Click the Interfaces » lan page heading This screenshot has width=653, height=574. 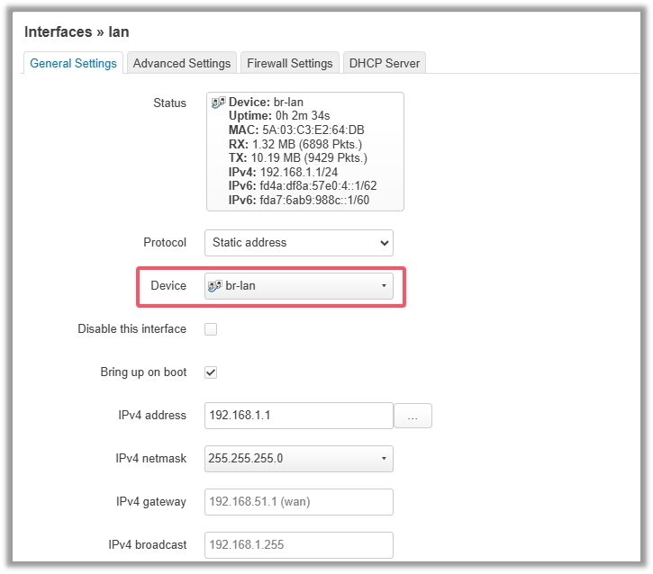coord(77,31)
